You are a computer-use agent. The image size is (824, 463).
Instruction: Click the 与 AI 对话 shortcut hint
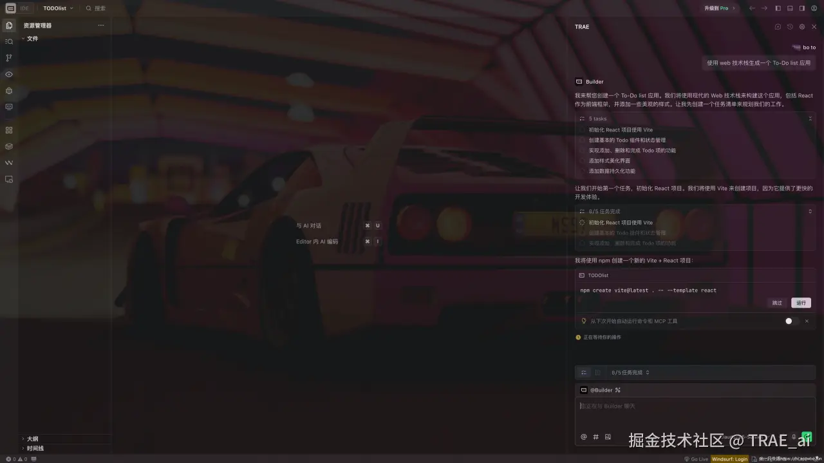click(339, 225)
